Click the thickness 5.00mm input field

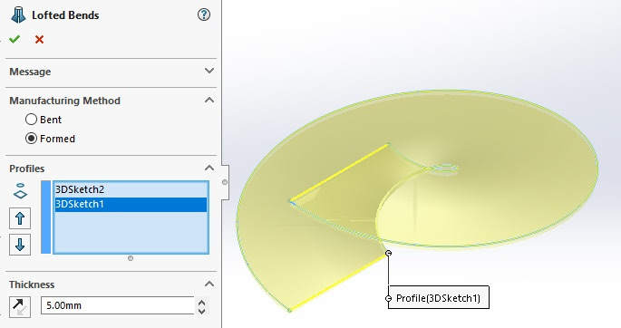pyautogui.click(x=118, y=305)
